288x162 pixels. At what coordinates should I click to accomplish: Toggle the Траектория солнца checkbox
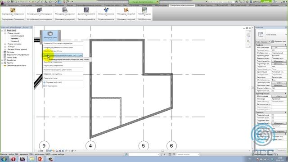pos(273,91)
